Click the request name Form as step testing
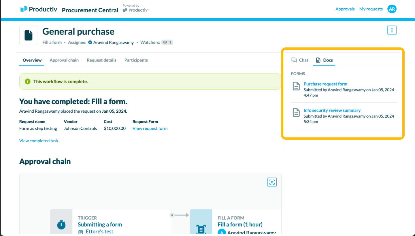Screen dimensions: 415x236 [38, 128]
